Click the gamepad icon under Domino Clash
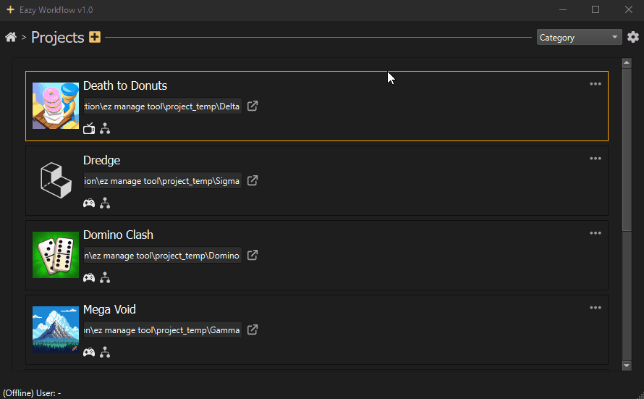Viewport: 644px width, 399px height. click(89, 278)
